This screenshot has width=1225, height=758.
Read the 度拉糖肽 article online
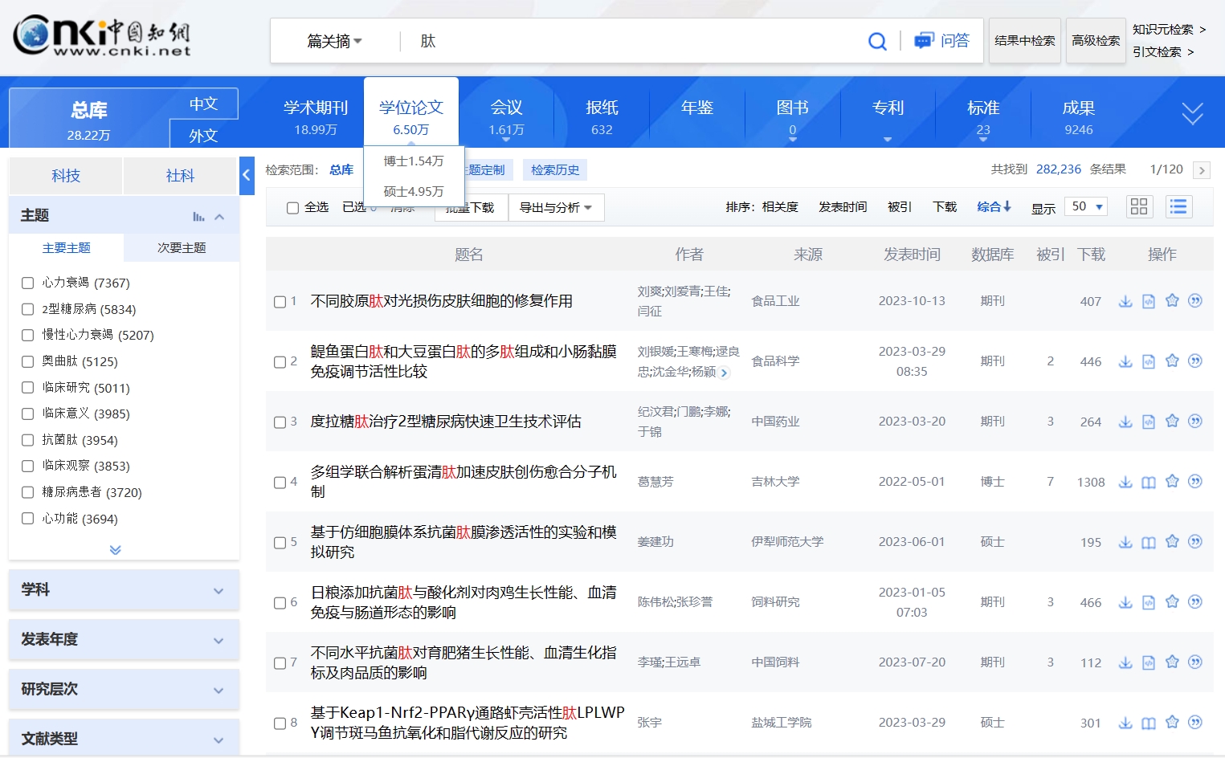coord(1148,422)
